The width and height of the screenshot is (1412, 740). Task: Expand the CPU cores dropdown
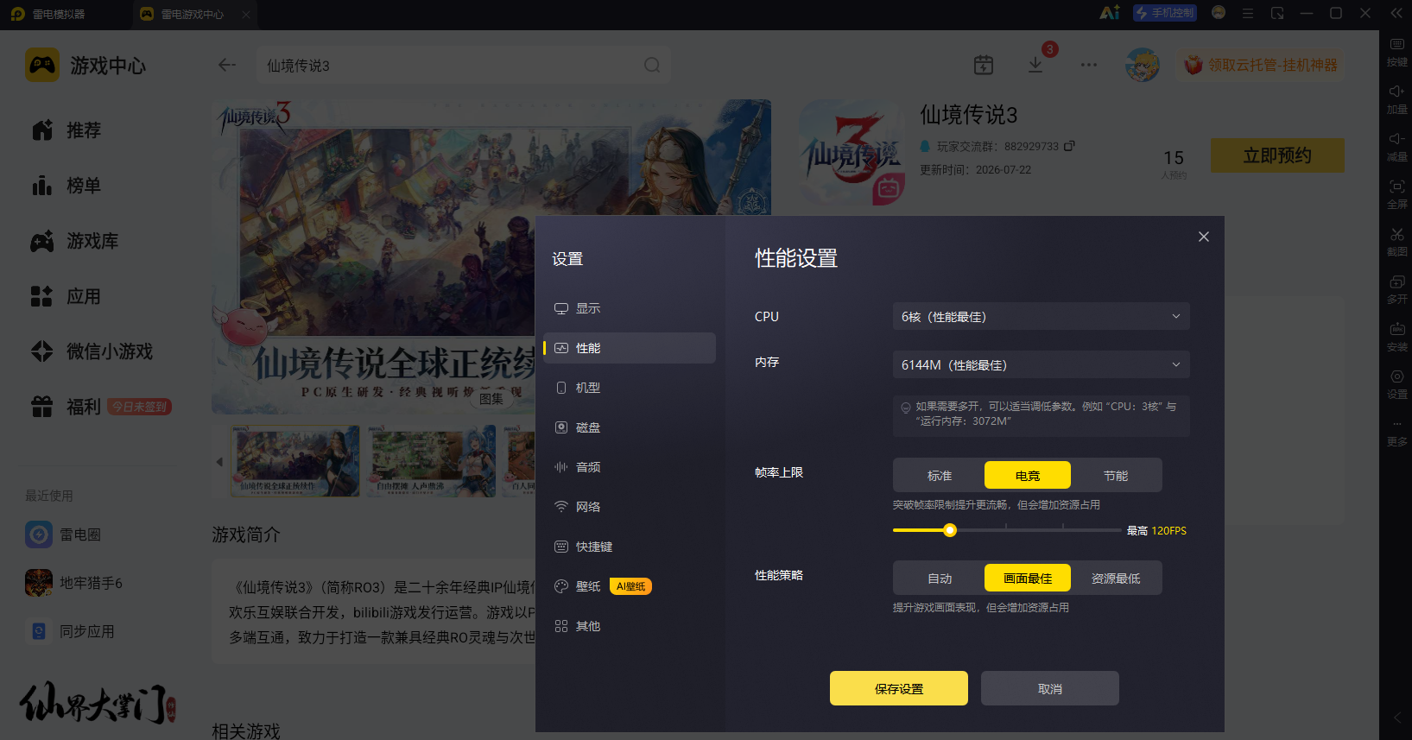click(x=1041, y=316)
